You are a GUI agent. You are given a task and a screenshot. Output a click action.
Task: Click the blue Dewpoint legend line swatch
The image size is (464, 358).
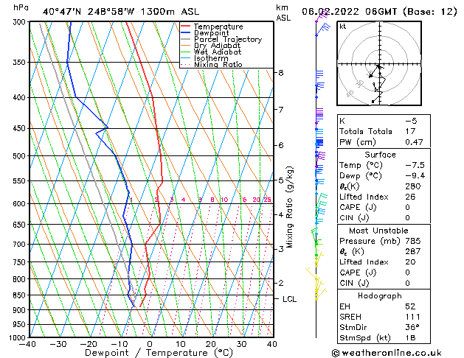(x=186, y=32)
